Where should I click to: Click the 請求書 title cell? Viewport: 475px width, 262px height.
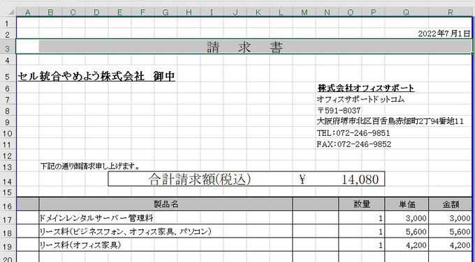[256, 47]
